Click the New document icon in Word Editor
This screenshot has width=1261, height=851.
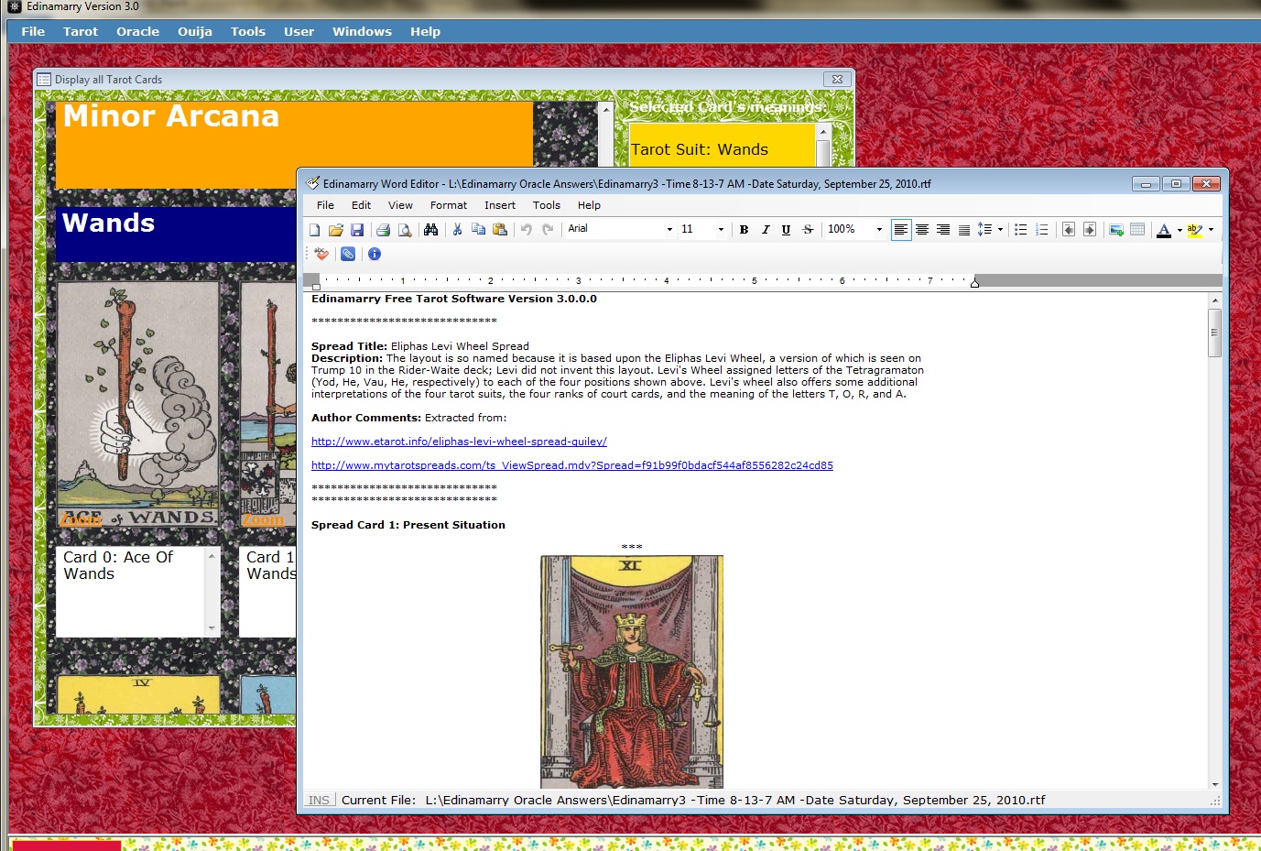(x=315, y=230)
